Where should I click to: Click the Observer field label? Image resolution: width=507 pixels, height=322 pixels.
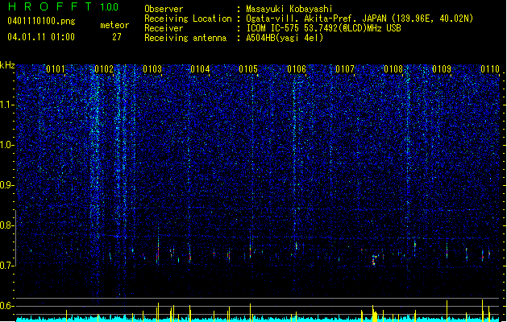click(164, 9)
